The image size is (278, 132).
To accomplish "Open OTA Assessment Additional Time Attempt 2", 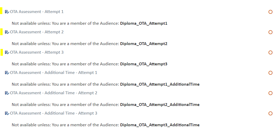I will coord(54,93).
